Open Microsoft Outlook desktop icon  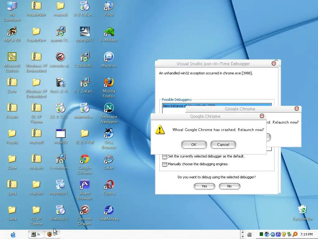[x=12, y=62]
